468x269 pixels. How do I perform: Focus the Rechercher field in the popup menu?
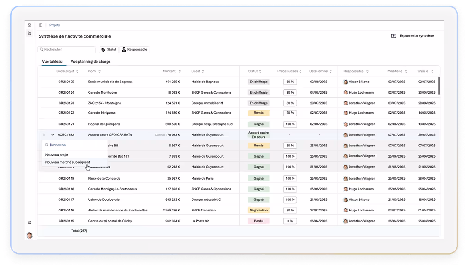click(x=75, y=145)
